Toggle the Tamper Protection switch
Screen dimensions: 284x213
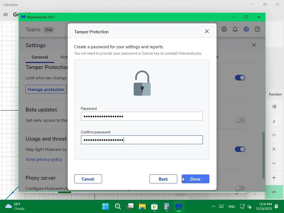240,78
